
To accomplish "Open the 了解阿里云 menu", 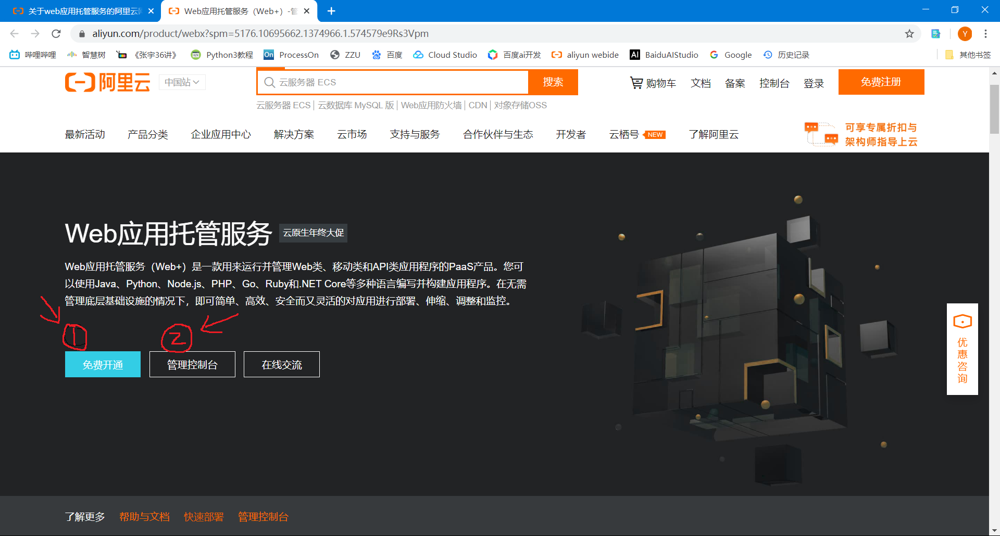I will click(714, 134).
